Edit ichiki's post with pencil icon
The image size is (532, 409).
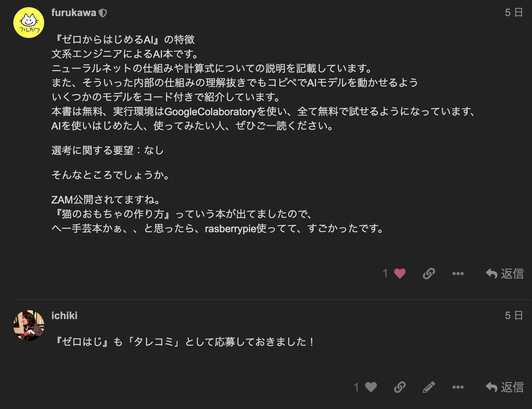[429, 387]
